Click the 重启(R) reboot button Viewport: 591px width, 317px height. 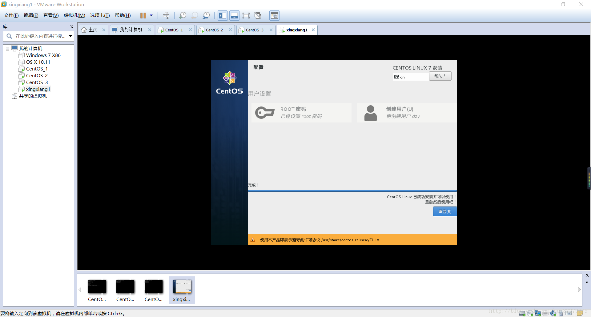(445, 212)
